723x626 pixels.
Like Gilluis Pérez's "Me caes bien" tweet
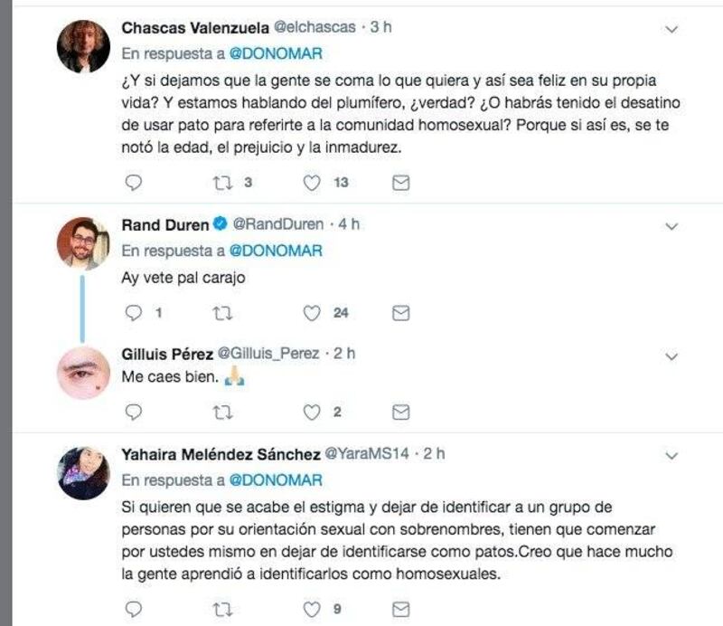click(312, 412)
